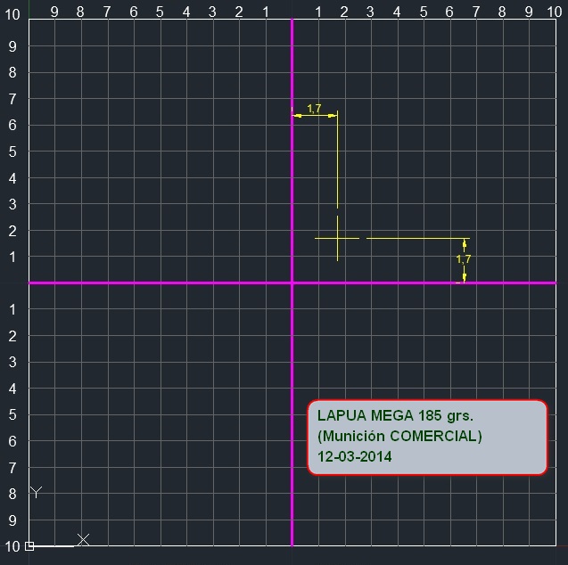Click the UCS Y-axis icon
Viewport: 568px width, 565px height.
point(36,492)
